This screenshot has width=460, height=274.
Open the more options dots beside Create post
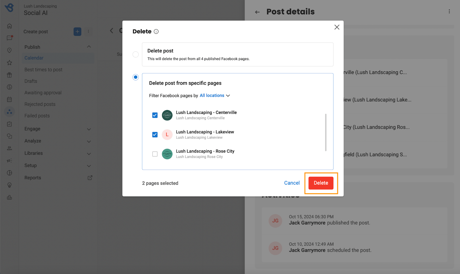(88, 32)
